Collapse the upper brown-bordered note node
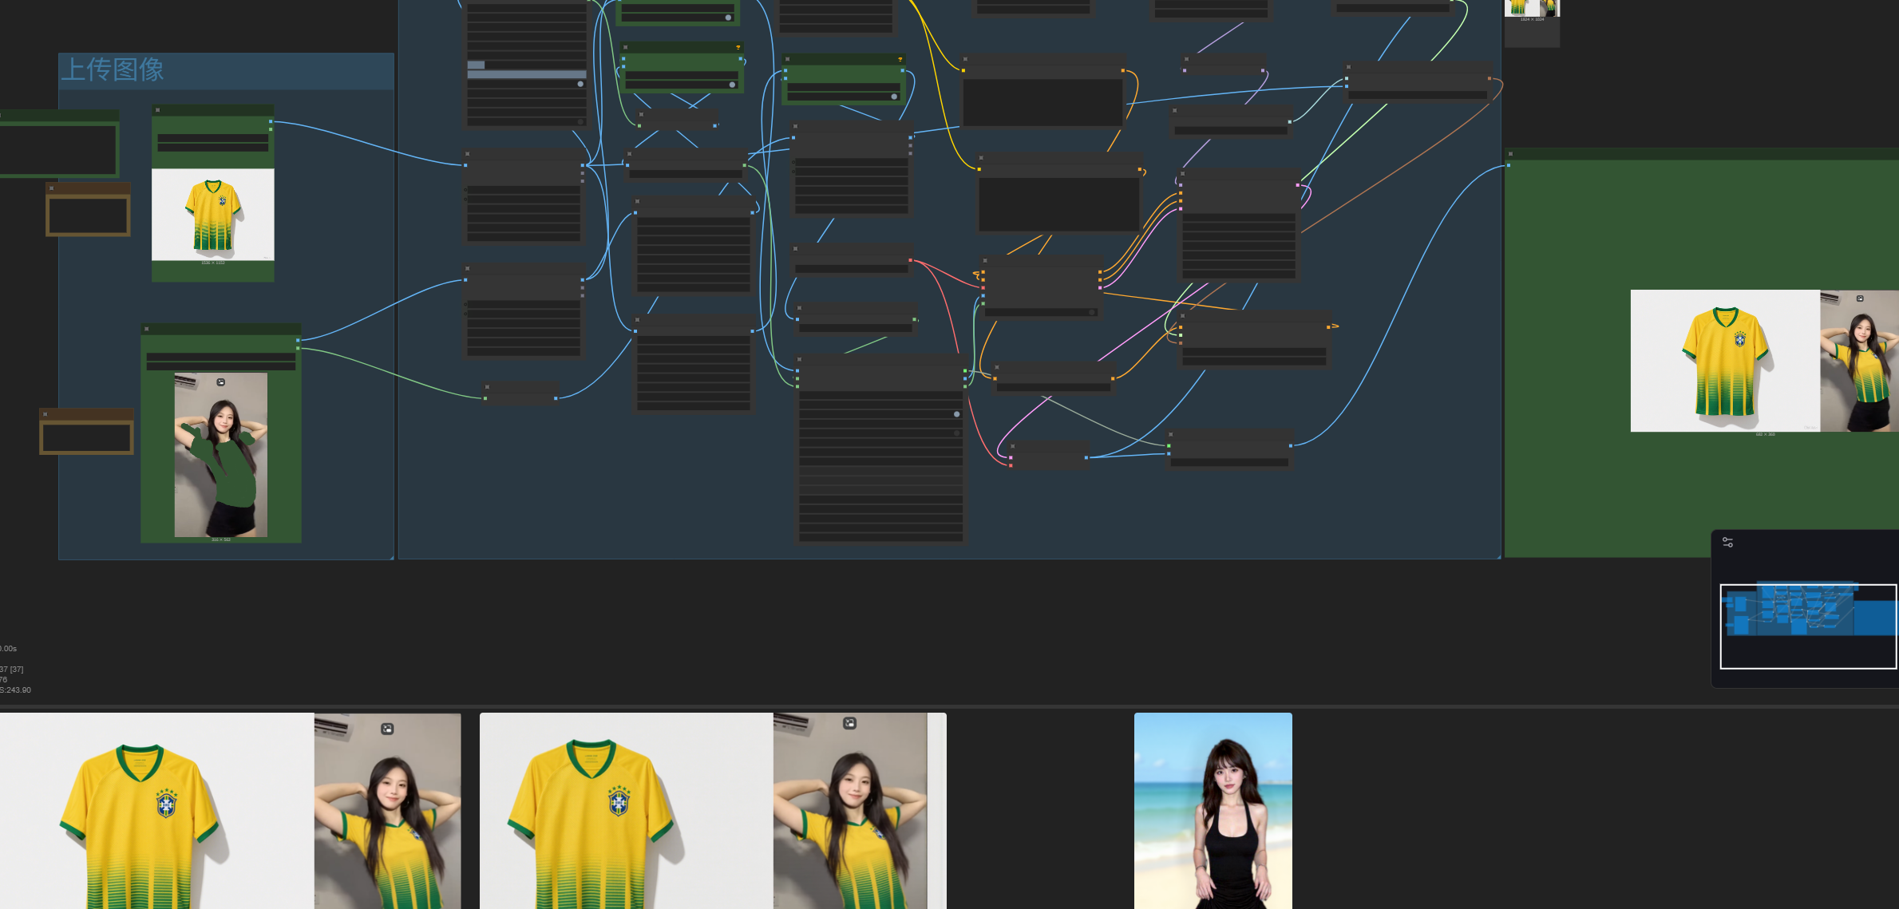 click(52, 188)
